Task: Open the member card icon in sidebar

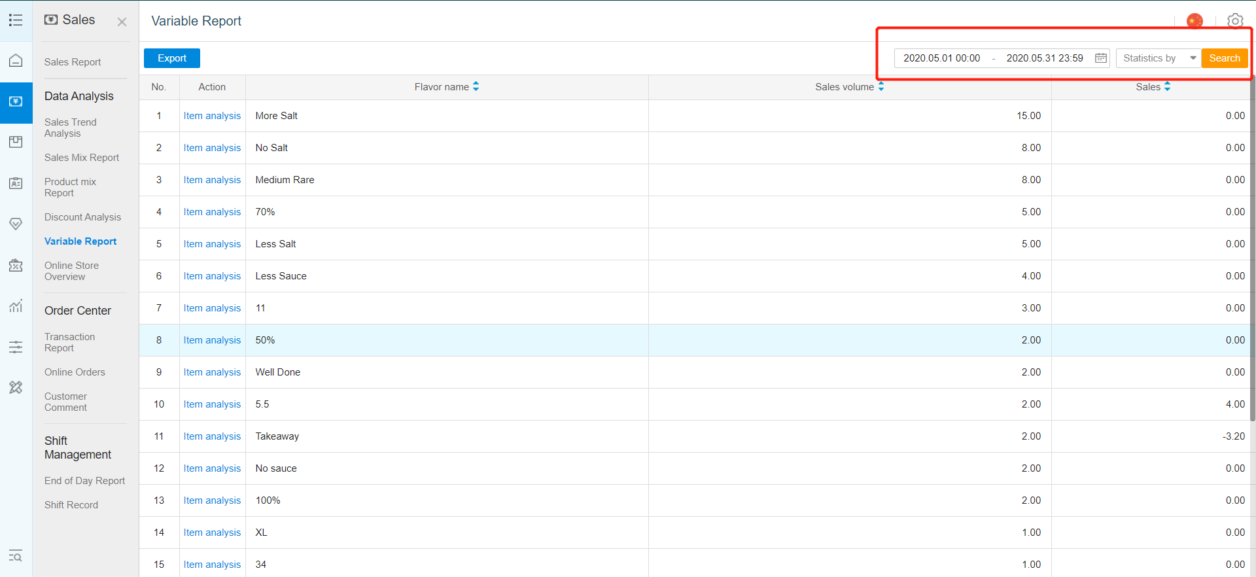Action: [16, 183]
